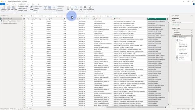Click inside the formula bar text
The width and height of the screenshot is (195, 110).
click(x=100, y=16)
